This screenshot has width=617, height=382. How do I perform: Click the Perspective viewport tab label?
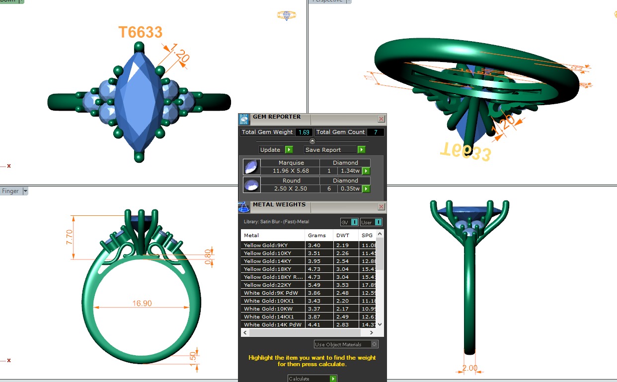click(x=327, y=1)
